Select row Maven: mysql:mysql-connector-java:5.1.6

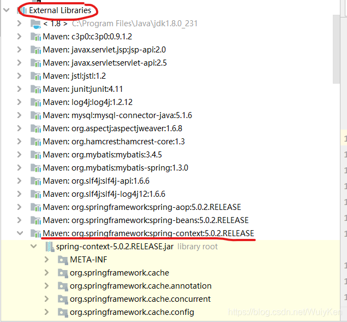point(117,115)
